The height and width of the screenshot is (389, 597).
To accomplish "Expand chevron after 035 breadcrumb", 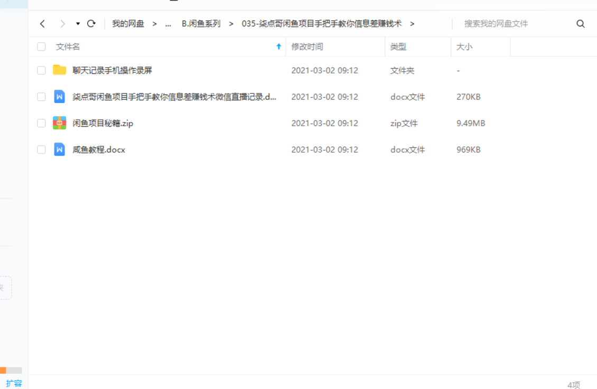I will point(412,24).
